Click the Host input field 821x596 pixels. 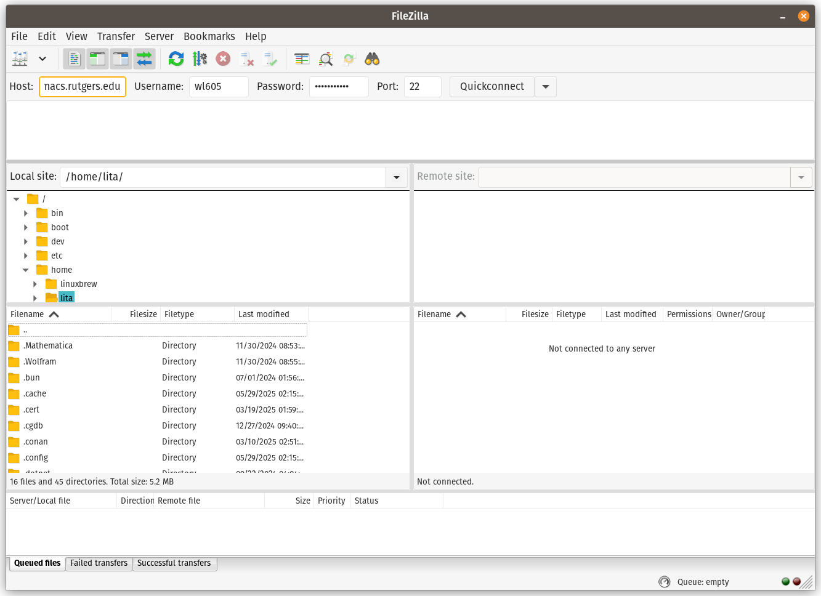click(x=83, y=87)
